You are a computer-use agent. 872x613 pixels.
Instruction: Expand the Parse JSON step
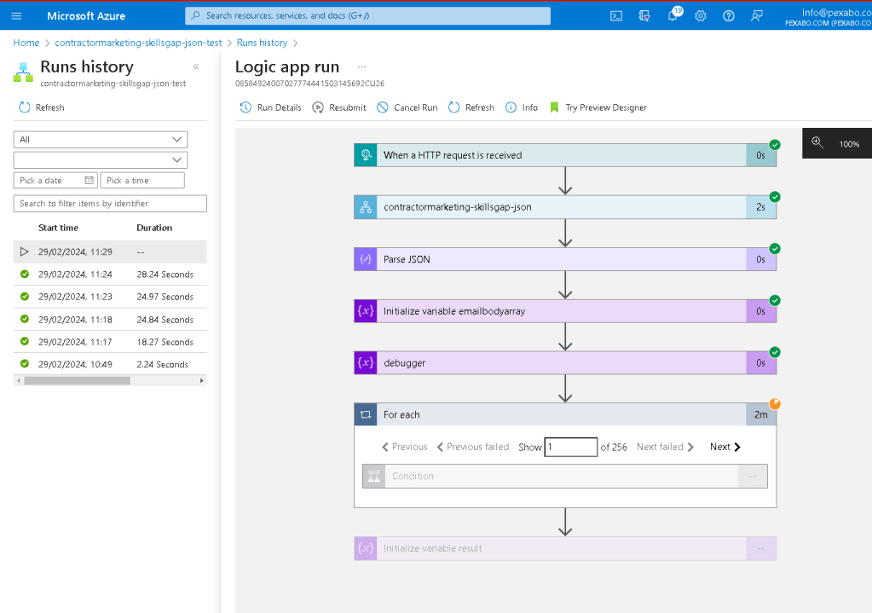click(x=565, y=259)
